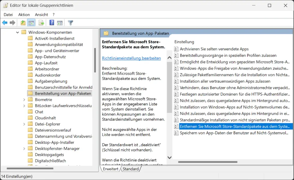The image size is (294, 180).
Task: Toggle the action pane toolbar icon
Action: [x=60, y=23]
